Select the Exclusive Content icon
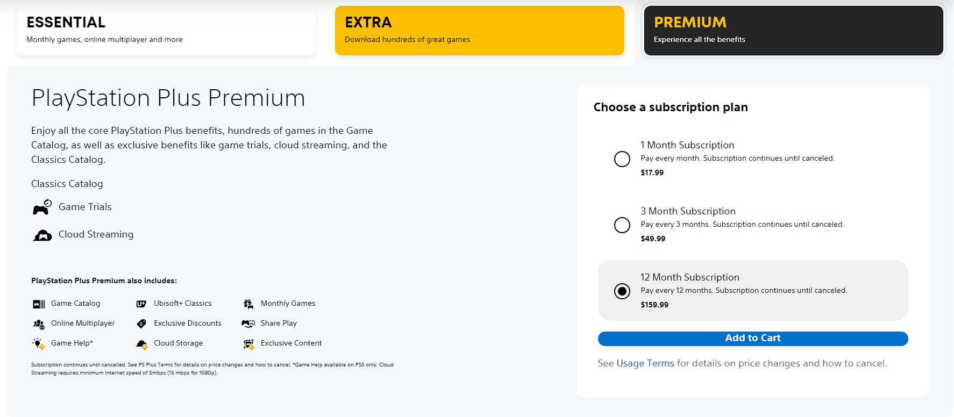The image size is (954, 417). click(x=248, y=343)
